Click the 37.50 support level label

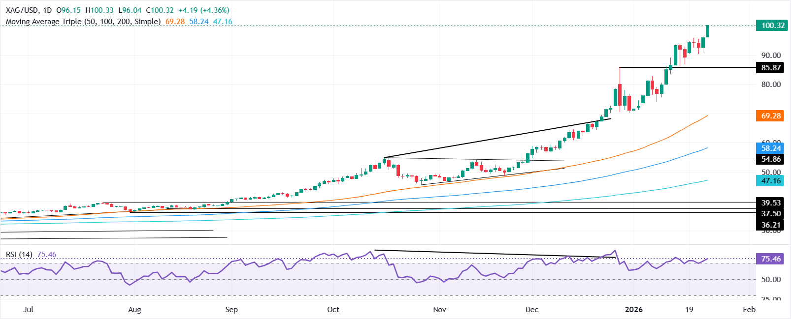tap(771, 214)
